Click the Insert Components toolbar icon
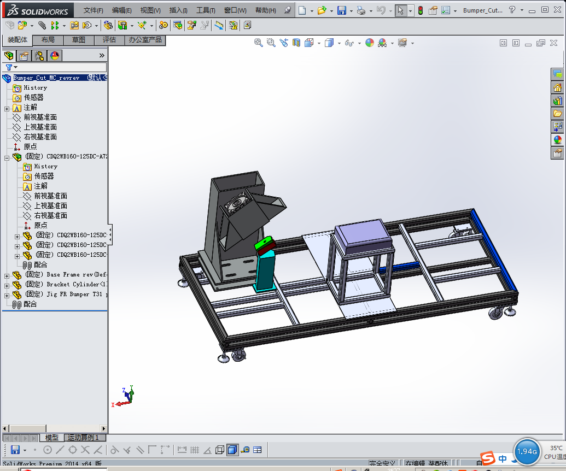The image size is (566, 471). 23,25
